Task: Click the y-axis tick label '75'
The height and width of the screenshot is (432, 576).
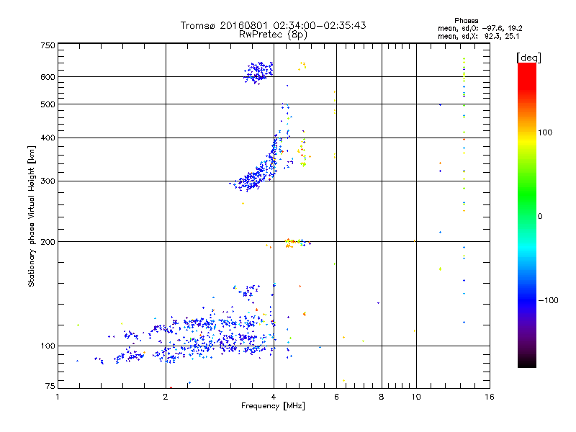Action: click(x=50, y=386)
